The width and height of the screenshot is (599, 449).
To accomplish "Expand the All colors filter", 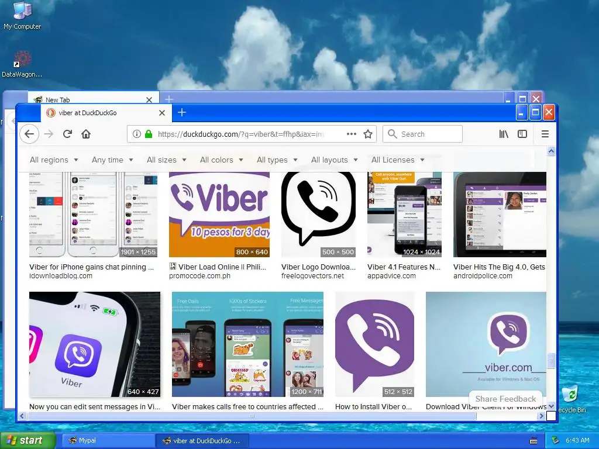I will click(x=222, y=160).
